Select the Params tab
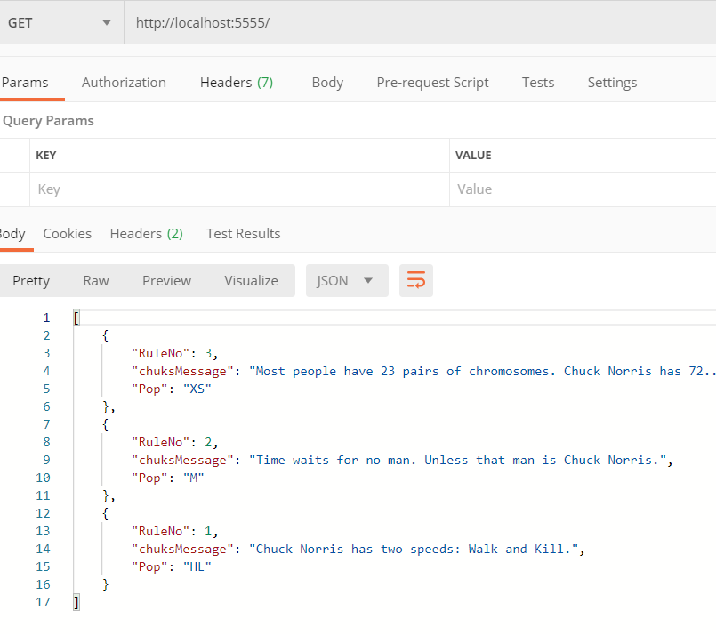 25,83
